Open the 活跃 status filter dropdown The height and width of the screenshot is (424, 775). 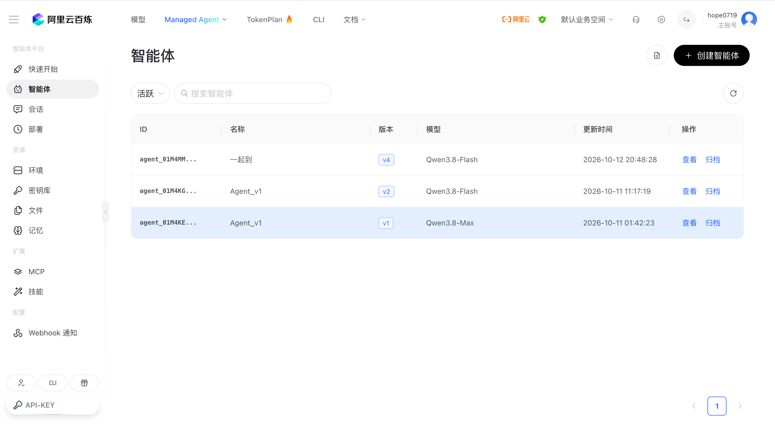pyautogui.click(x=150, y=93)
